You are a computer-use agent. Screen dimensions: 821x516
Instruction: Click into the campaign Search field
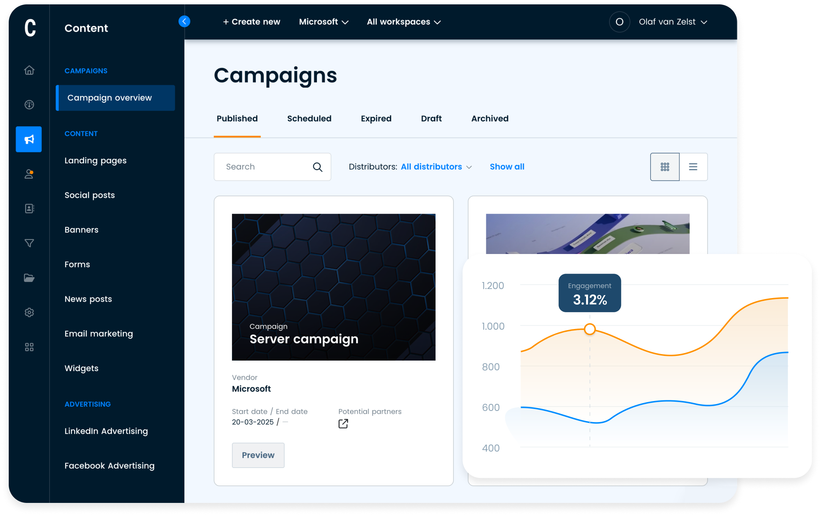tap(266, 167)
